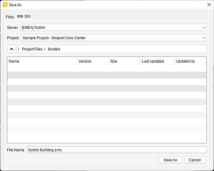Sort files by the Version column header
214x171 pixels.
[x=92, y=61]
